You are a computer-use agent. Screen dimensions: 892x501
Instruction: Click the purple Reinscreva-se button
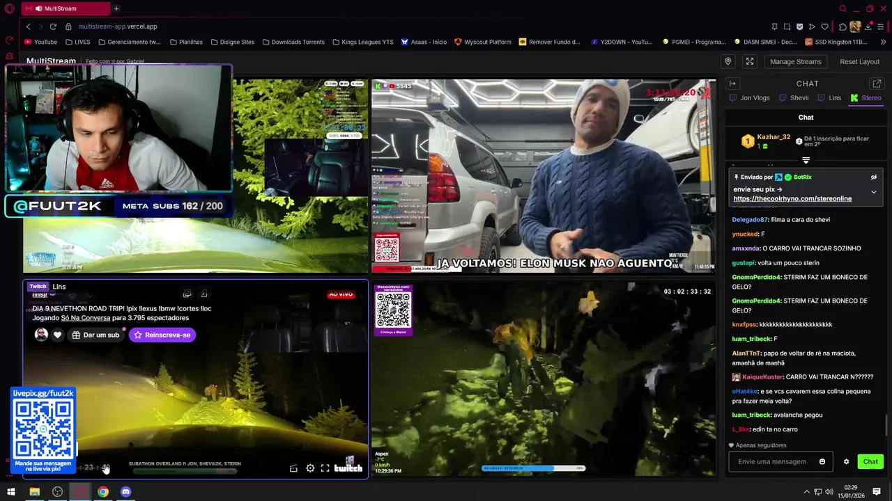click(162, 335)
